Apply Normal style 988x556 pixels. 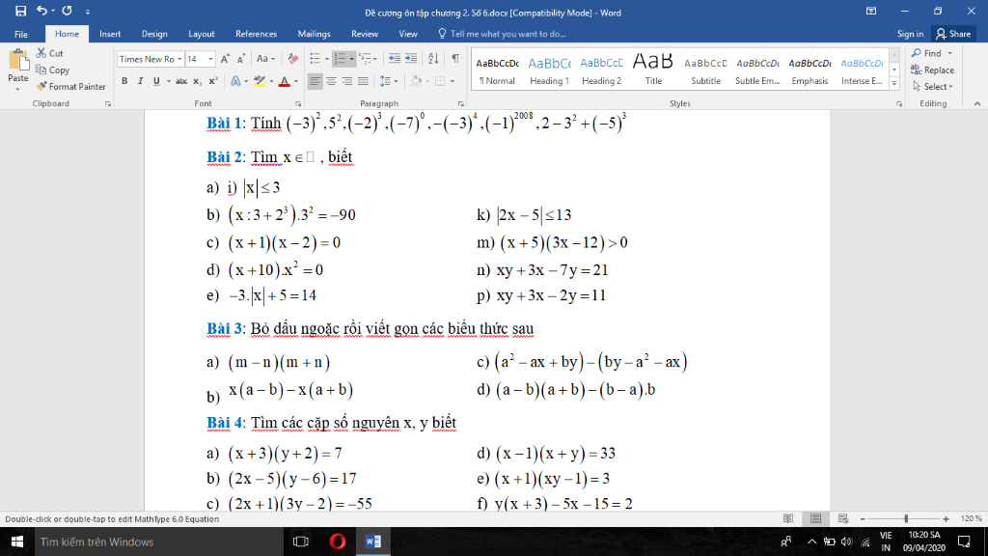pos(497,69)
